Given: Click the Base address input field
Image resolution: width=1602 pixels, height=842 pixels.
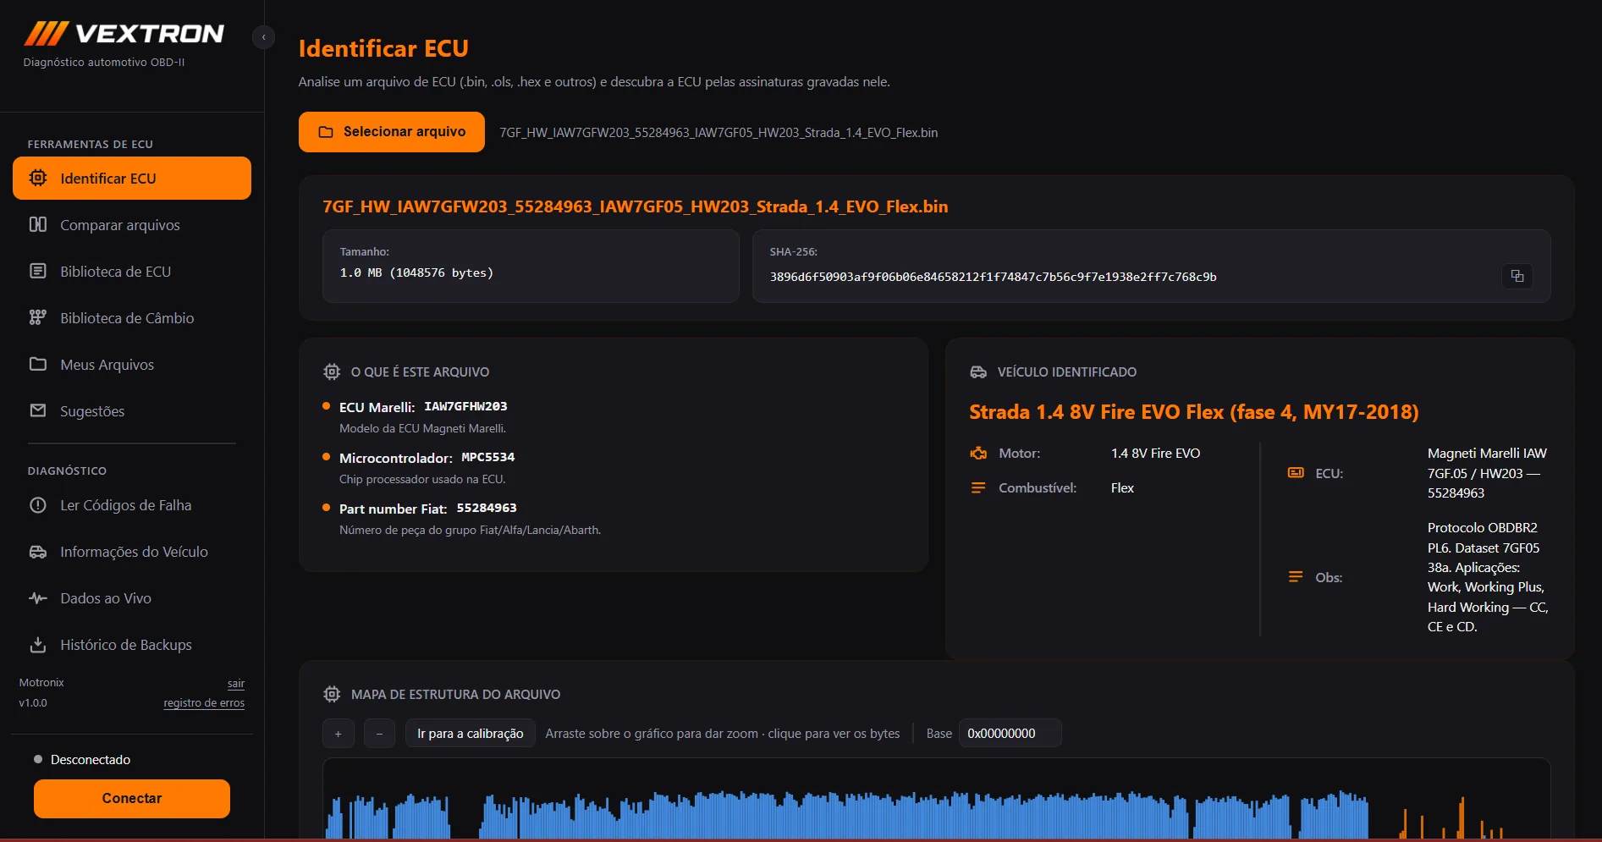Looking at the screenshot, I should pyautogui.click(x=1010, y=733).
